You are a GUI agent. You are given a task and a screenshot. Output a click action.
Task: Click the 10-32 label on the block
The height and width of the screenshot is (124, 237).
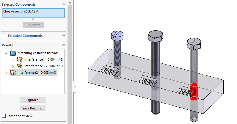186,91
